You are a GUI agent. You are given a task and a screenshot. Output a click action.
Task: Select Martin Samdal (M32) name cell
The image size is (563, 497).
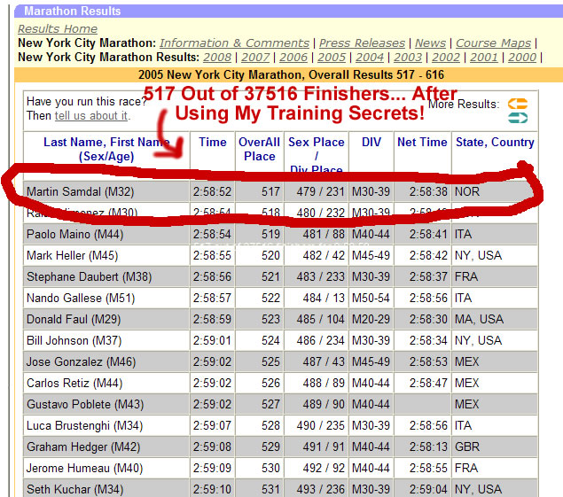[106, 191]
